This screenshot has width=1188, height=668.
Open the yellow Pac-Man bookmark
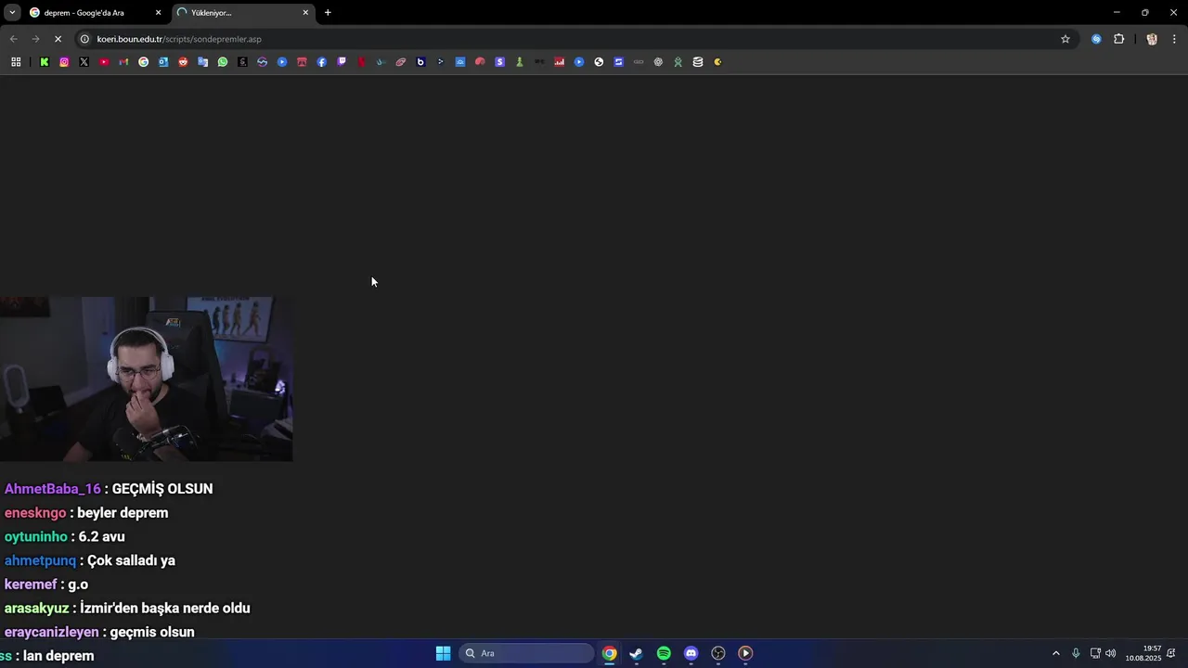click(x=717, y=62)
